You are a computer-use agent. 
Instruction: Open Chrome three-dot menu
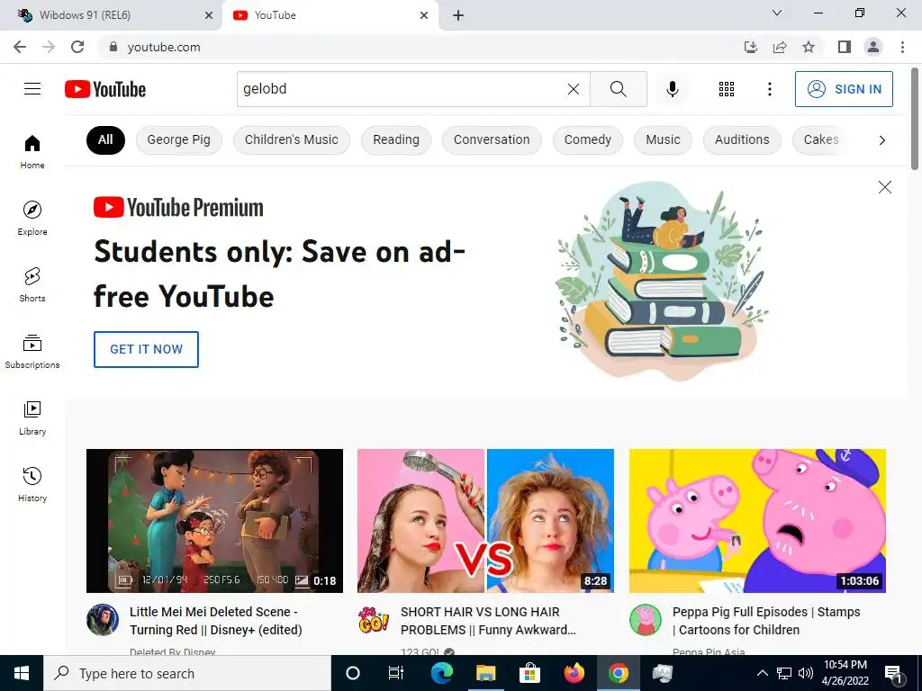click(902, 47)
